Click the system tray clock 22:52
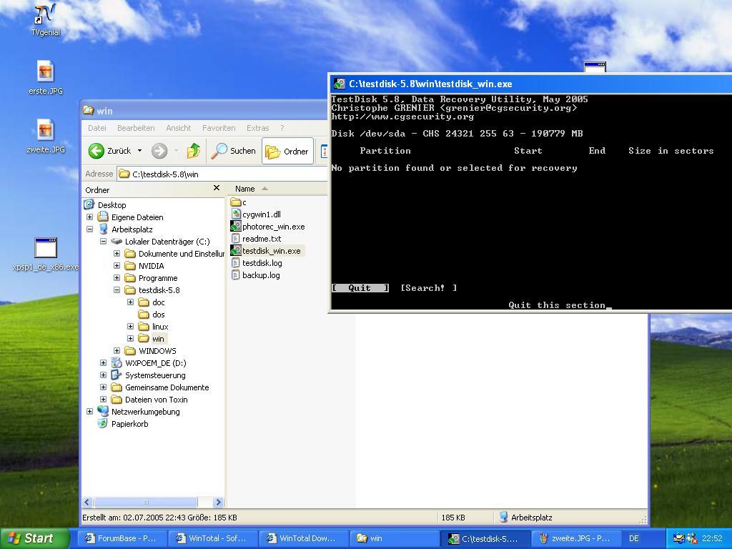Image resolution: width=732 pixels, height=549 pixels. [x=712, y=538]
